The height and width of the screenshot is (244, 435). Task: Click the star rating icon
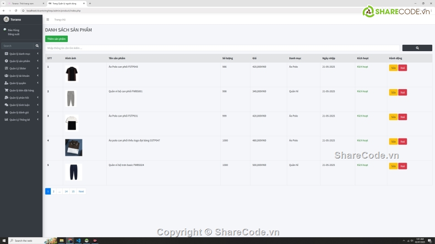coord(6,112)
